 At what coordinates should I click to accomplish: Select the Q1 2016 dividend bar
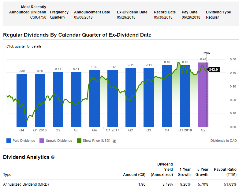tap(40, 101)
